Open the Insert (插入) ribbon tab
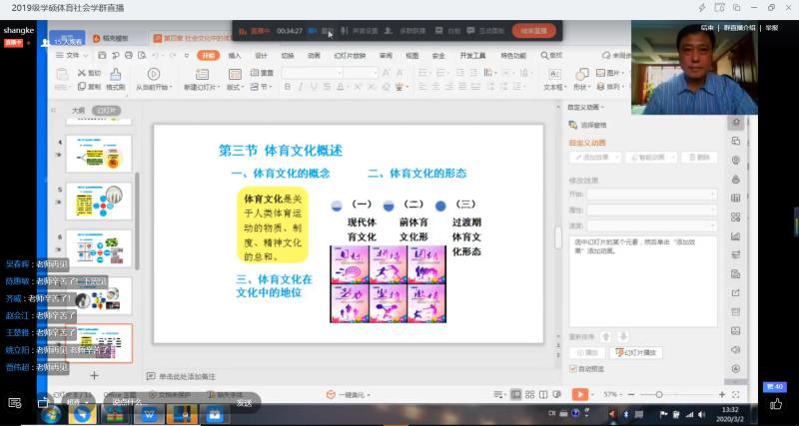Screen dimensions: 799x426 [235, 56]
